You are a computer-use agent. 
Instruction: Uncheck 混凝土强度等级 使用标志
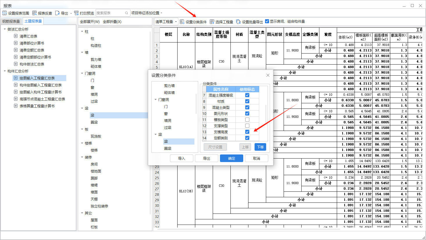247,95
